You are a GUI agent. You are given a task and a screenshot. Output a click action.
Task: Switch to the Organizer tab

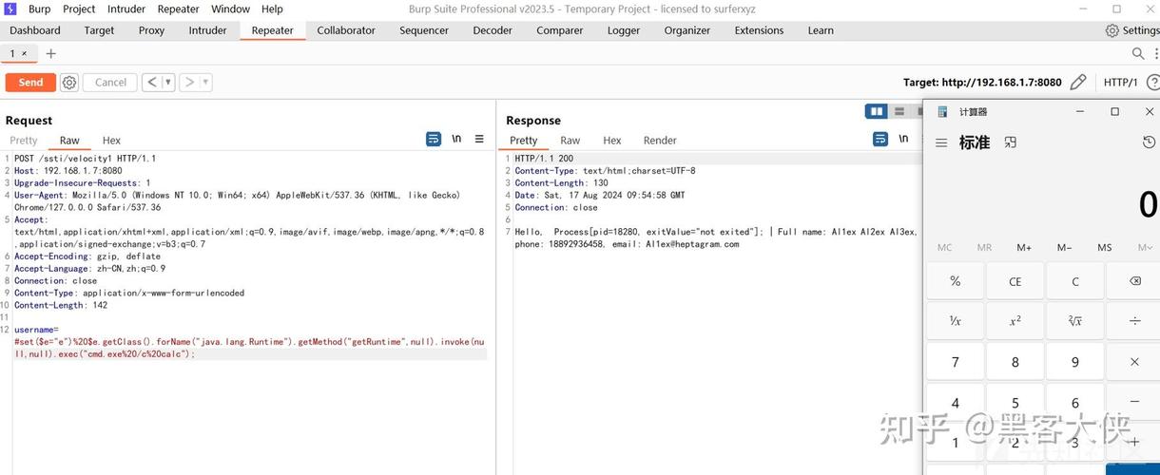pyautogui.click(x=687, y=30)
